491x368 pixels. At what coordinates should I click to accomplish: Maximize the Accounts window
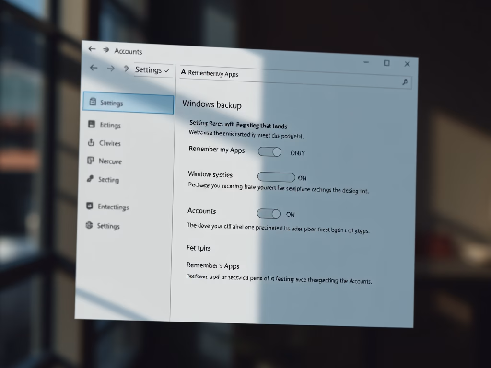pyautogui.click(x=387, y=63)
